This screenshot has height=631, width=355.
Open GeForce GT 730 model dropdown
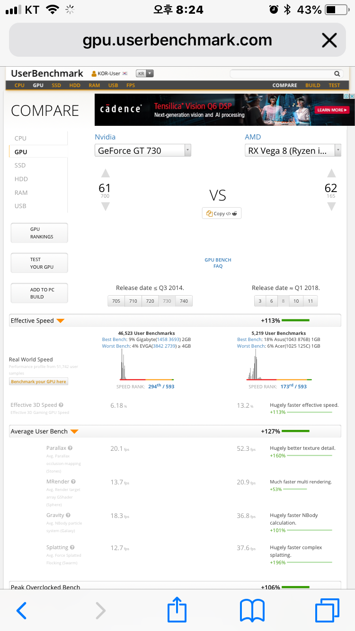[x=142, y=150]
